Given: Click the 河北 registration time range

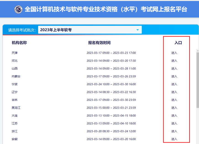Looking at the screenshot, I should coord(111,61).
